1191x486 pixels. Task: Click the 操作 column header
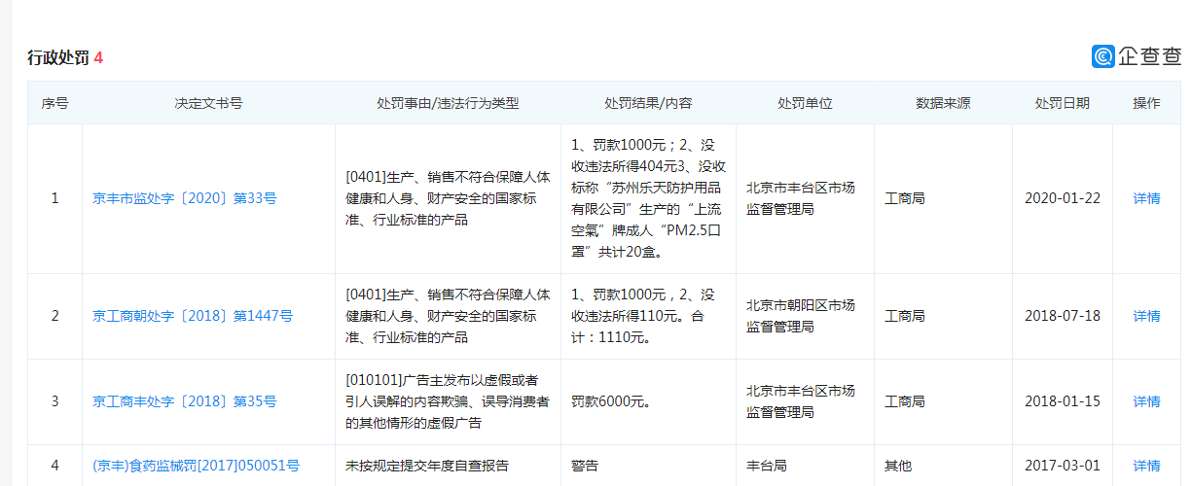click(1146, 103)
